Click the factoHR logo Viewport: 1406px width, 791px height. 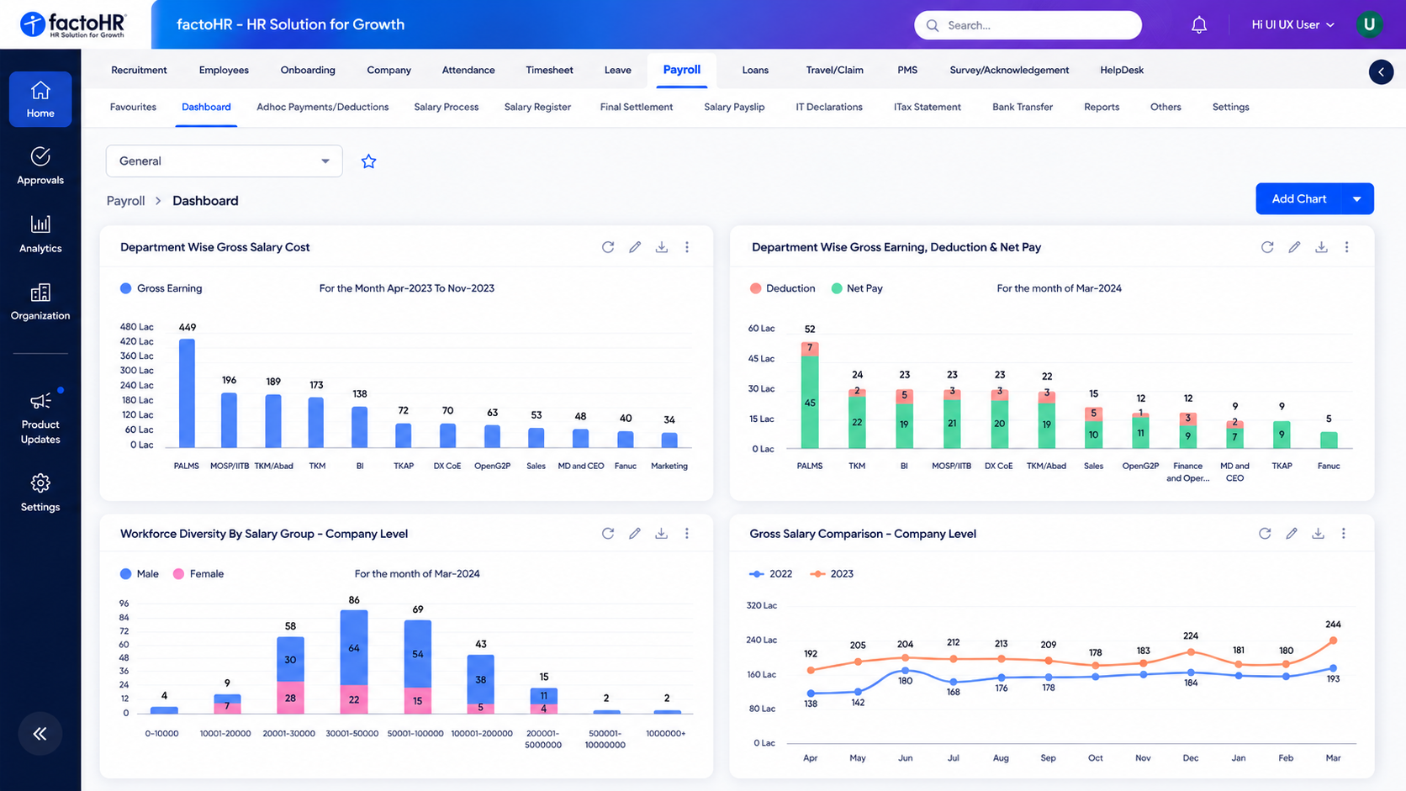point(73,24)
